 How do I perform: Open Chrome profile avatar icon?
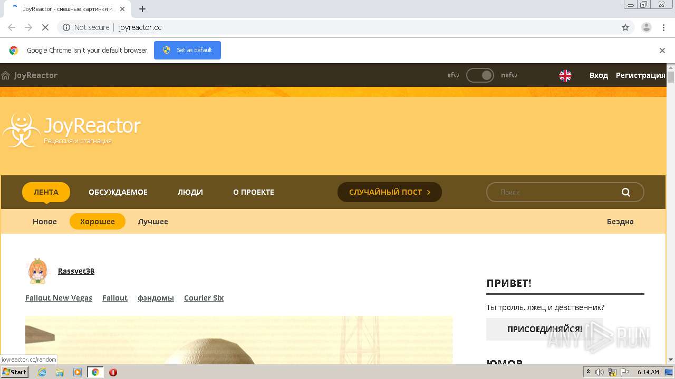click(x=646, y=27)
